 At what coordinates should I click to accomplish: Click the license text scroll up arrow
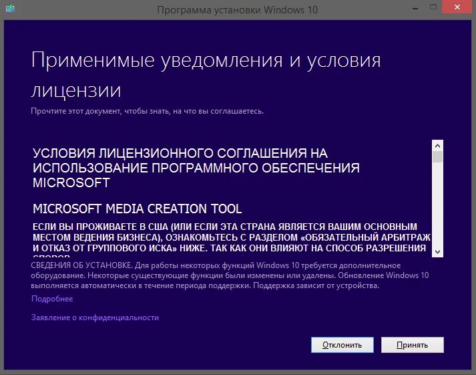coord(437,146)
